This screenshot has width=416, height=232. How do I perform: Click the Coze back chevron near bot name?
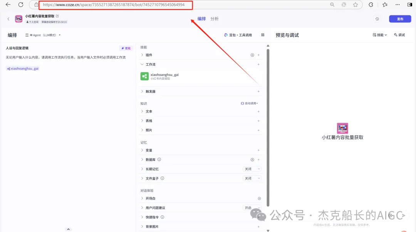[x=8, y=19]
